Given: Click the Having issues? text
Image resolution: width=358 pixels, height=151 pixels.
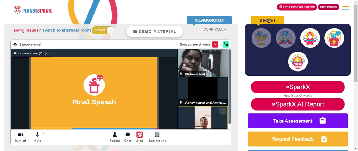Looking at the screenshot, I should click(x=26, y=30).
